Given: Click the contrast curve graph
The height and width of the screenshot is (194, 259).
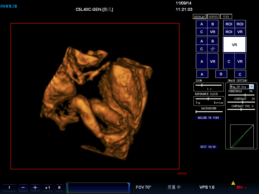Looking at the screenshot, I should (x=242, y=136).
